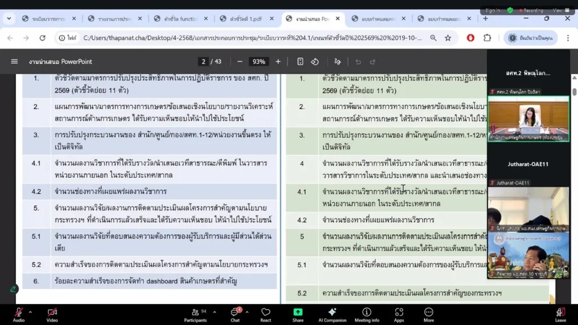Bookmark this page with the star icon
The width and height of the screenshot is (578, 325).
[x=448, y=38]
